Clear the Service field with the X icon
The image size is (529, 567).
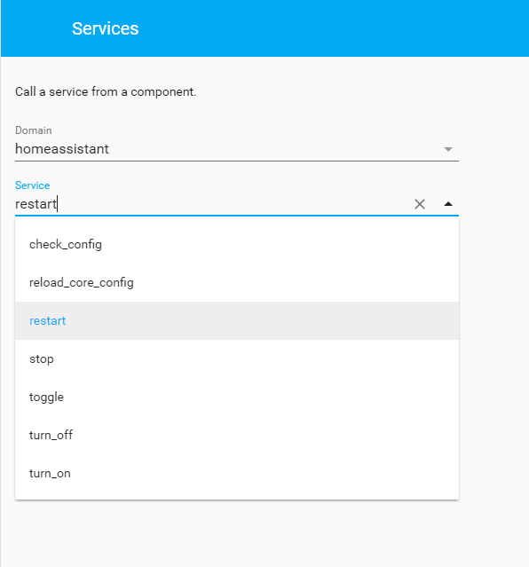(x=419, y=204)
